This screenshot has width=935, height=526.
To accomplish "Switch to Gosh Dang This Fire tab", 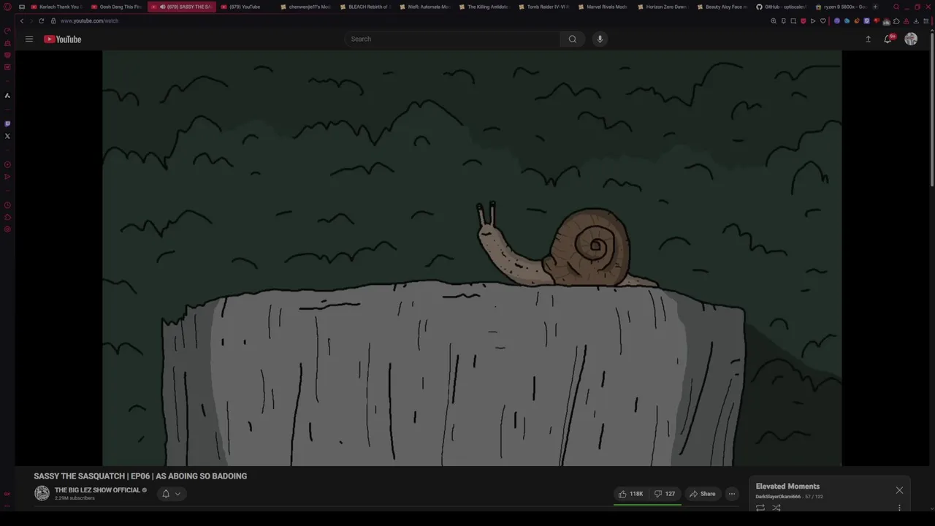I will (x=117, y=7).
